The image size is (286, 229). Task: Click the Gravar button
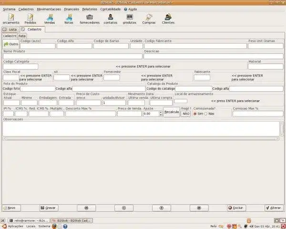pyautogui.click(x=49, y=208)
